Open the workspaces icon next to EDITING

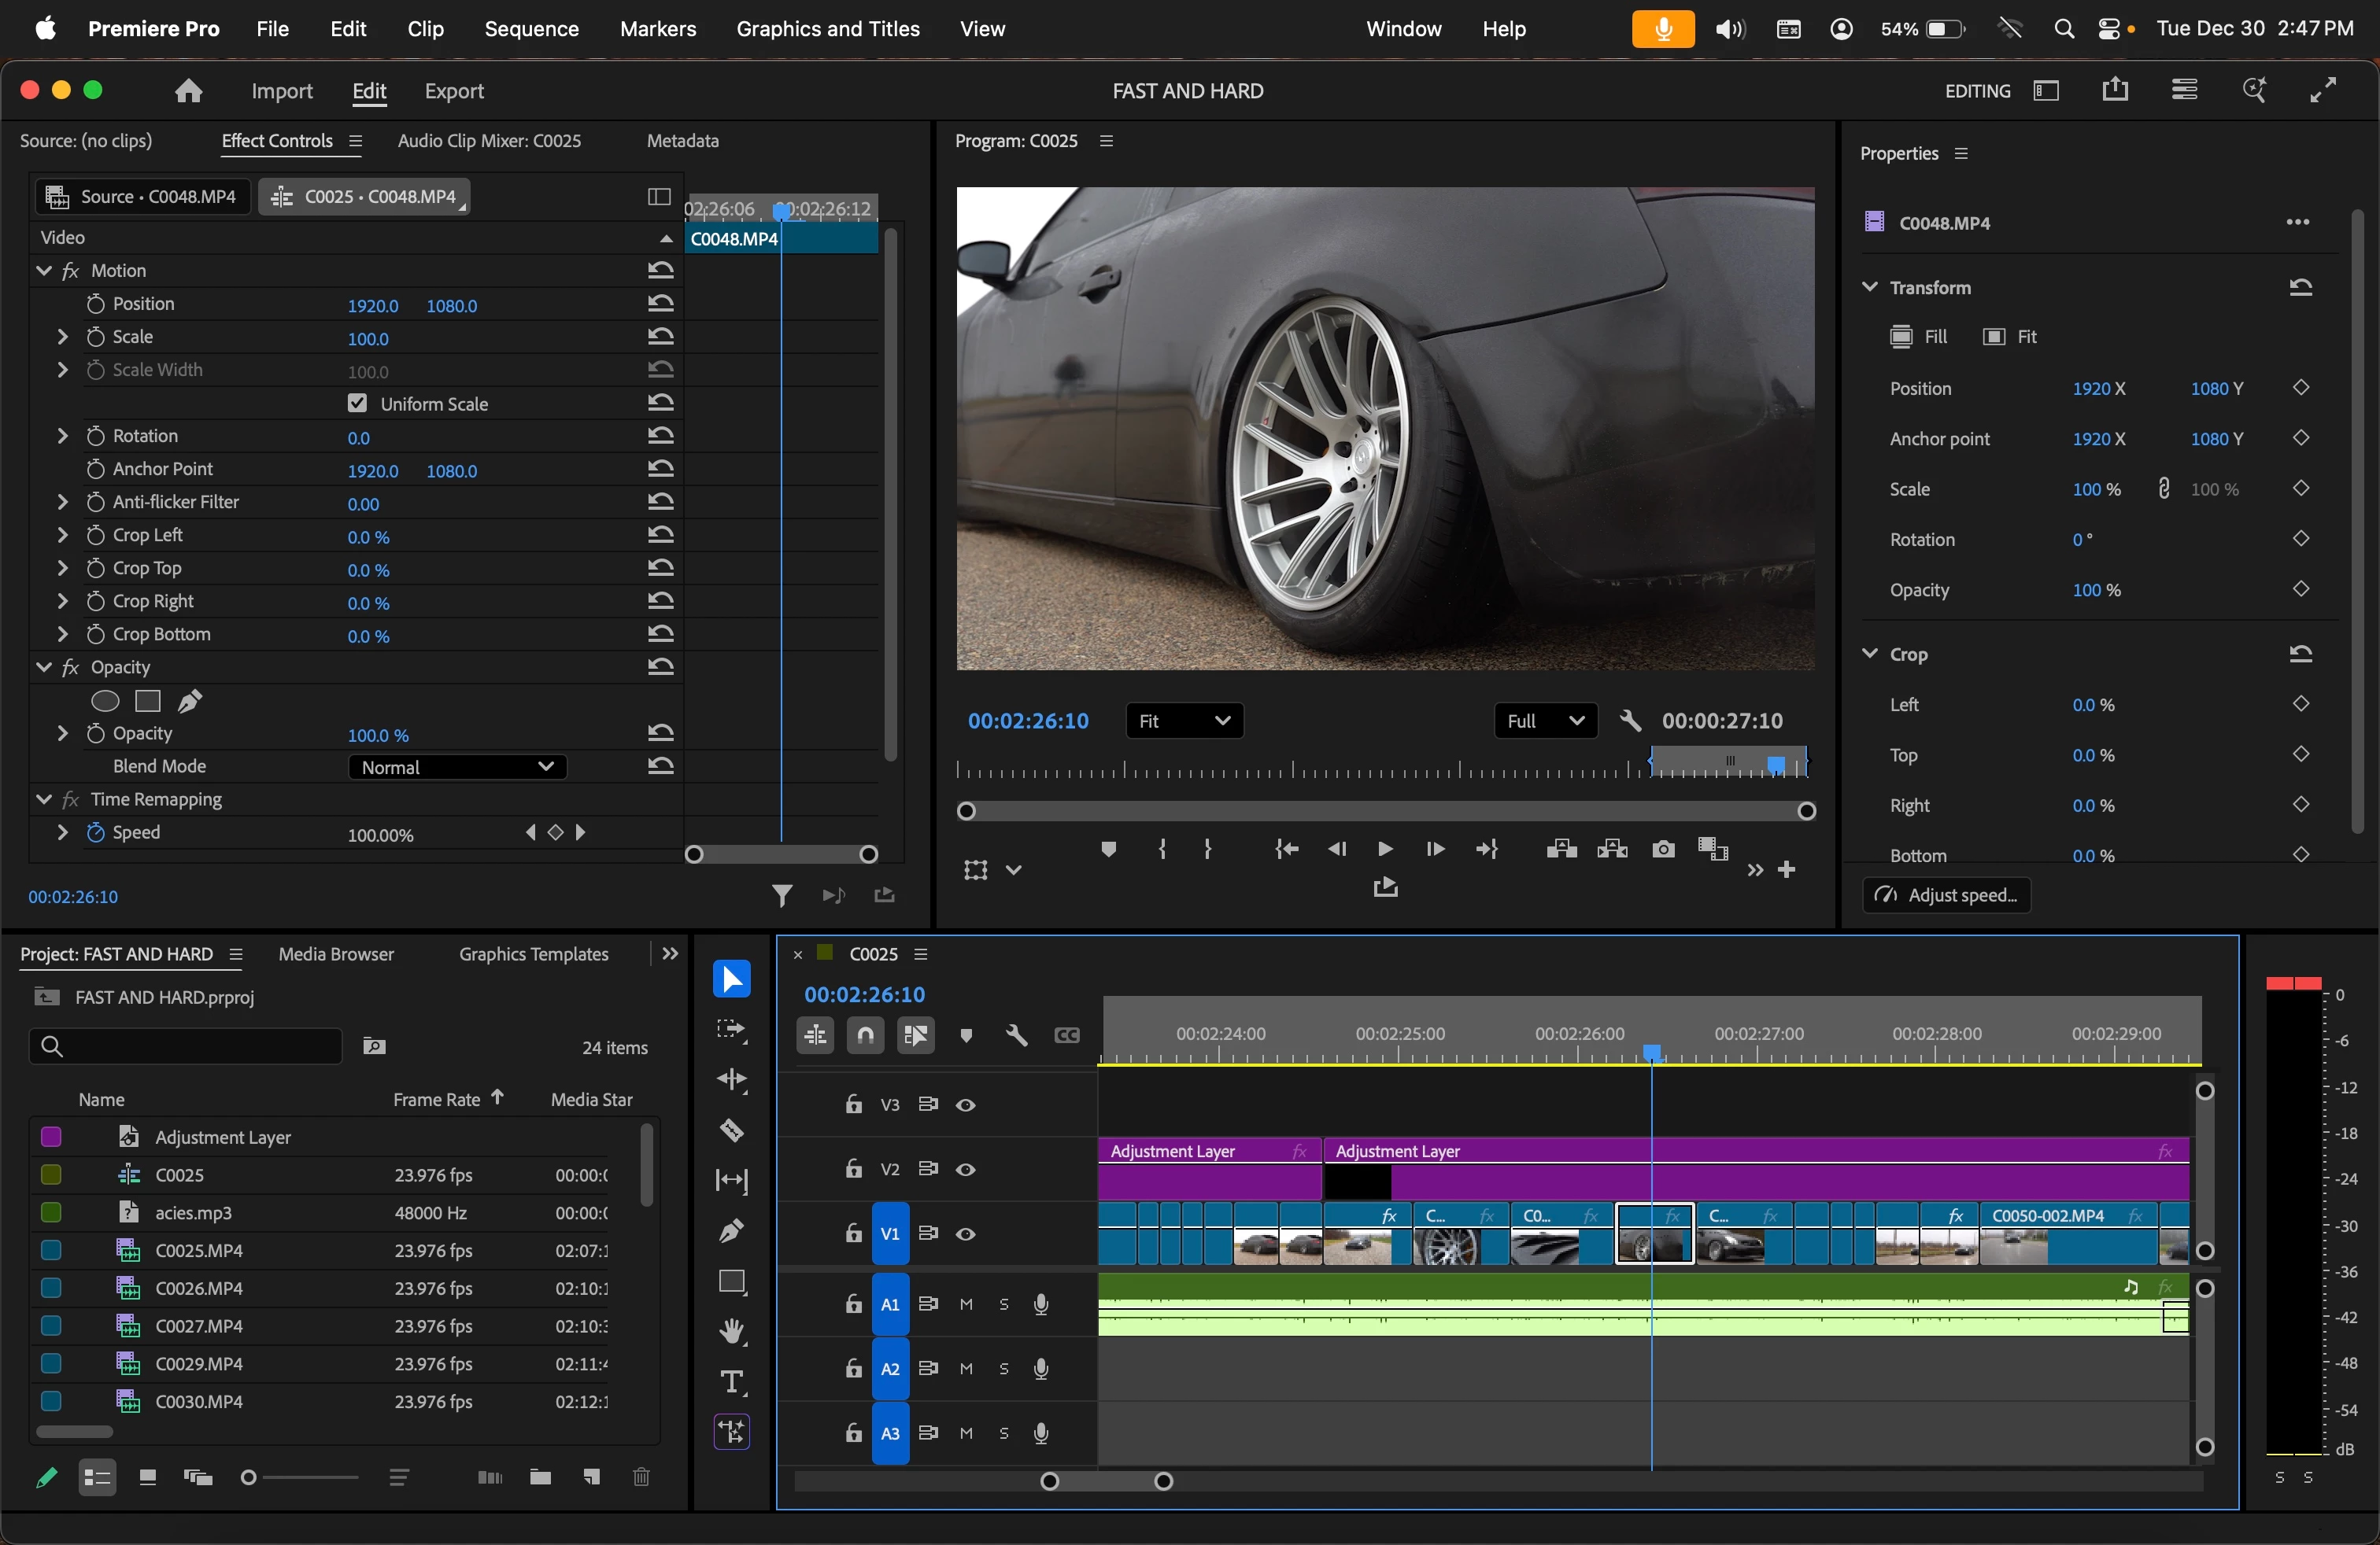[x=2046, y=90]
